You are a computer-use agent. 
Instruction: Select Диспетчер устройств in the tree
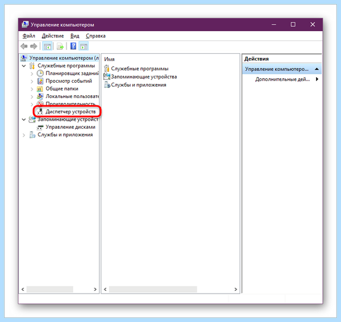pos(70,112)
